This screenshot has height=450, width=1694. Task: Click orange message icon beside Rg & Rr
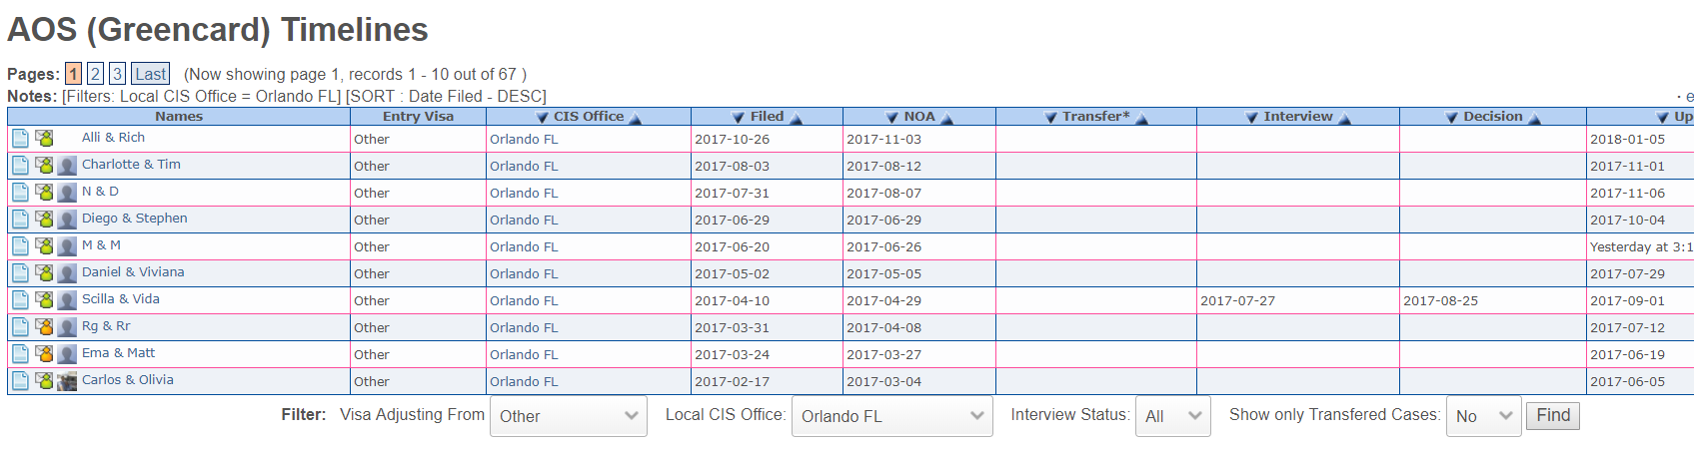coord(44,326)
